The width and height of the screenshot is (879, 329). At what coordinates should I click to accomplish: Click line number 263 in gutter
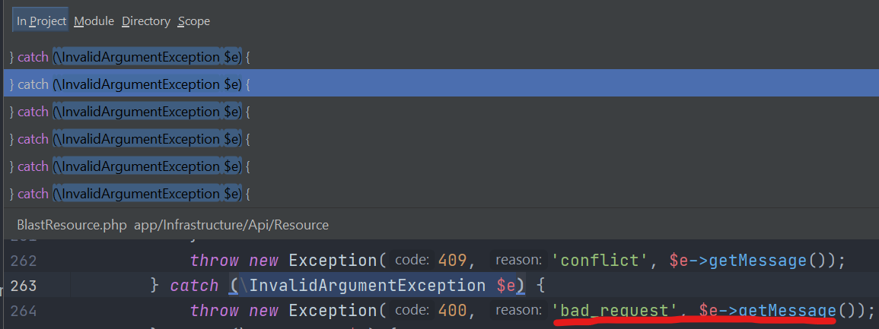[x=25, y=286]
